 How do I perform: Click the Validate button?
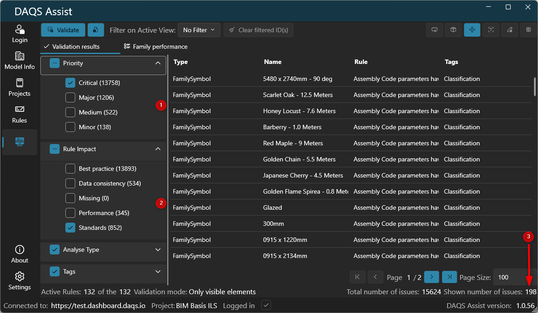pos(63,30)
